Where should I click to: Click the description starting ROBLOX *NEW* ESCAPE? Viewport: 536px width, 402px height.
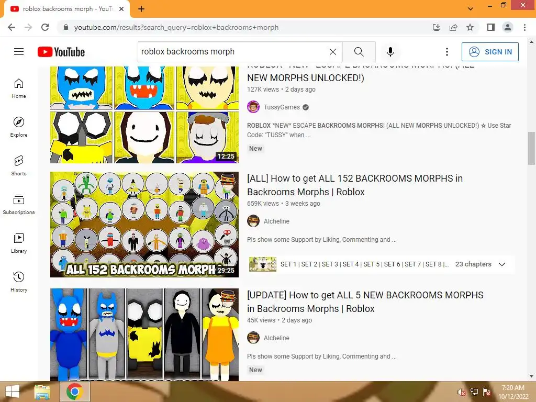(x=379, y=130)
